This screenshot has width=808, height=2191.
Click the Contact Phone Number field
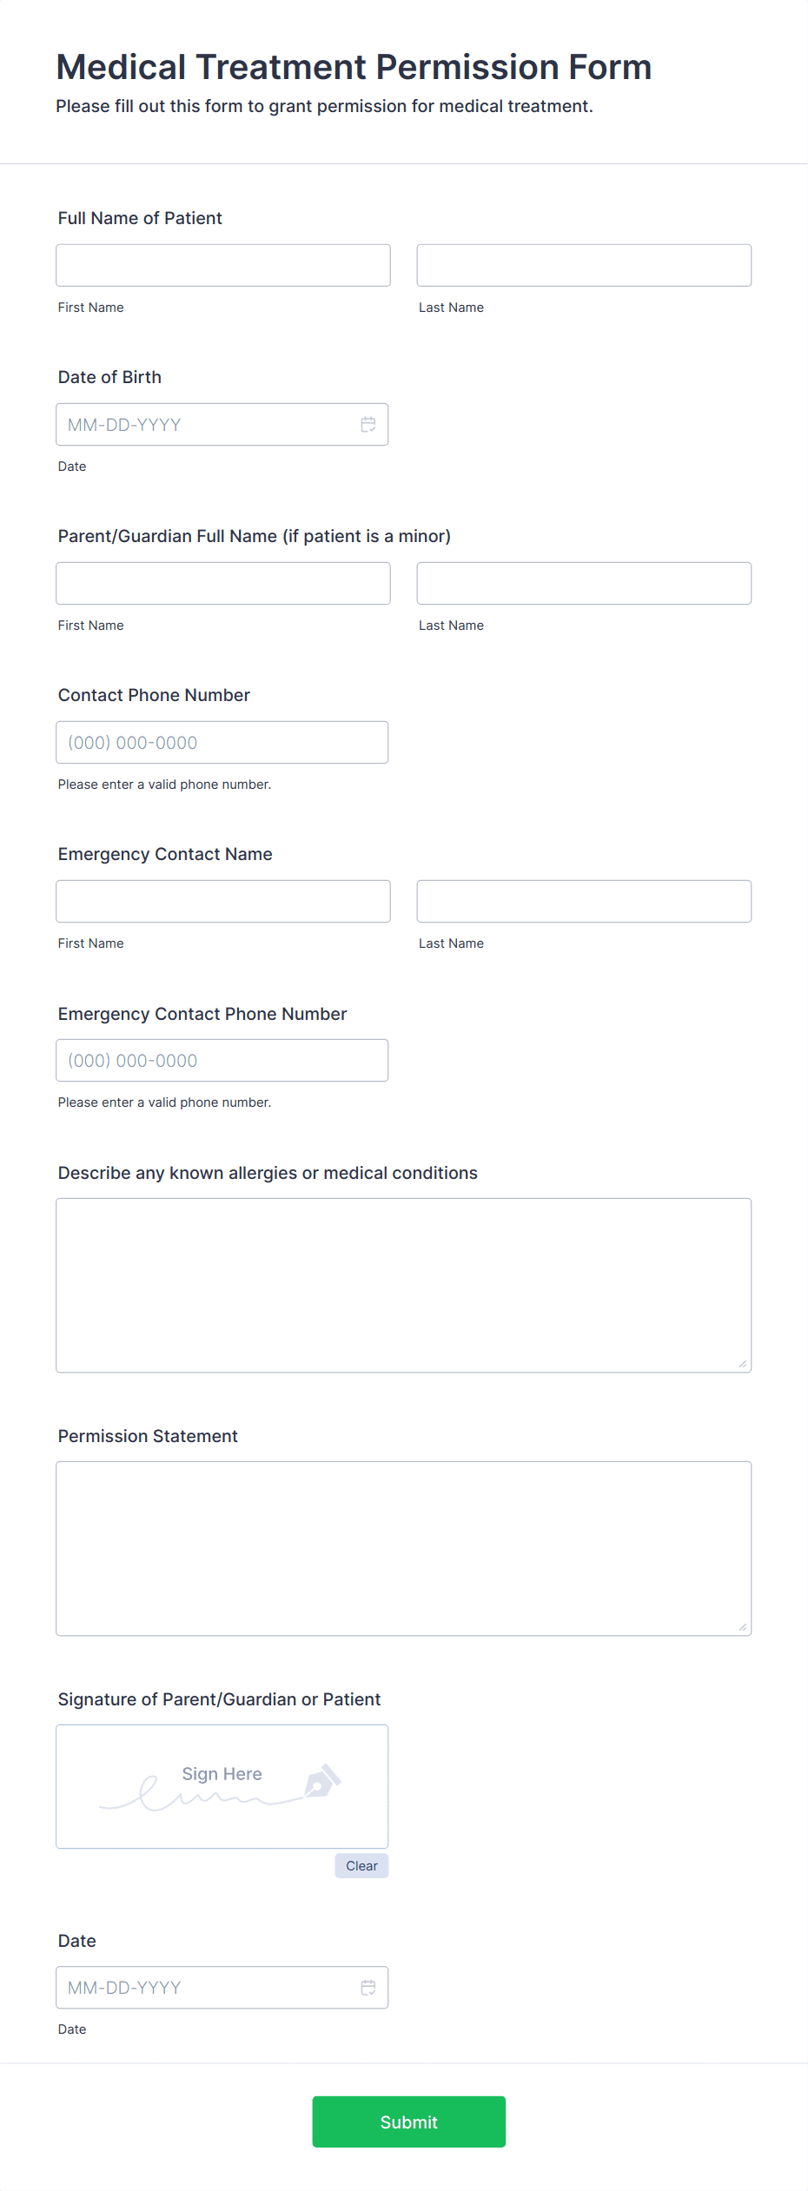tap(222, 742)
